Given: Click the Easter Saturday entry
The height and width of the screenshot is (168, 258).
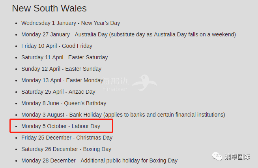Looking at the screenshot, I should pyautogui.click(x=65, y=58).
